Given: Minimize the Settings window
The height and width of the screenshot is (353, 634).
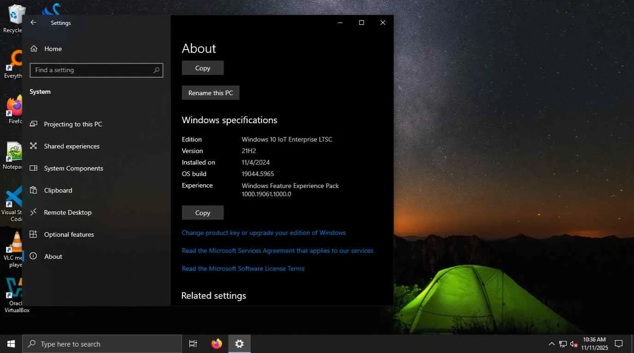Looking at the screenshot, I should 340,23.
